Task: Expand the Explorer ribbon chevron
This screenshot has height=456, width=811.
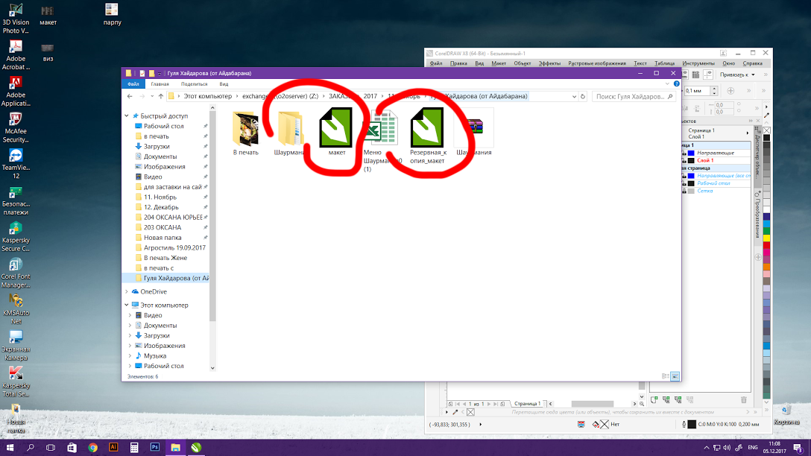Action: (x=667, y=83)
